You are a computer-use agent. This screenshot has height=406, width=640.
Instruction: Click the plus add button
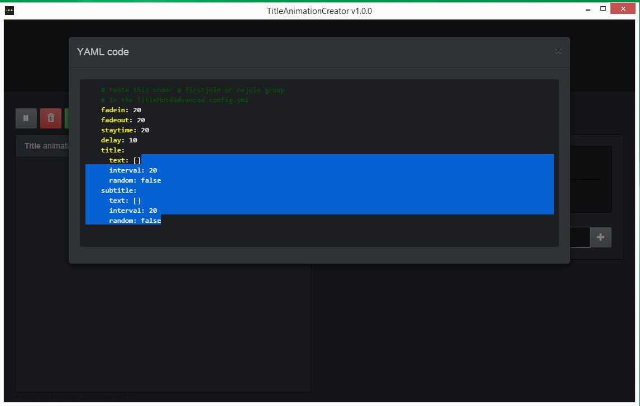(600, 237)
